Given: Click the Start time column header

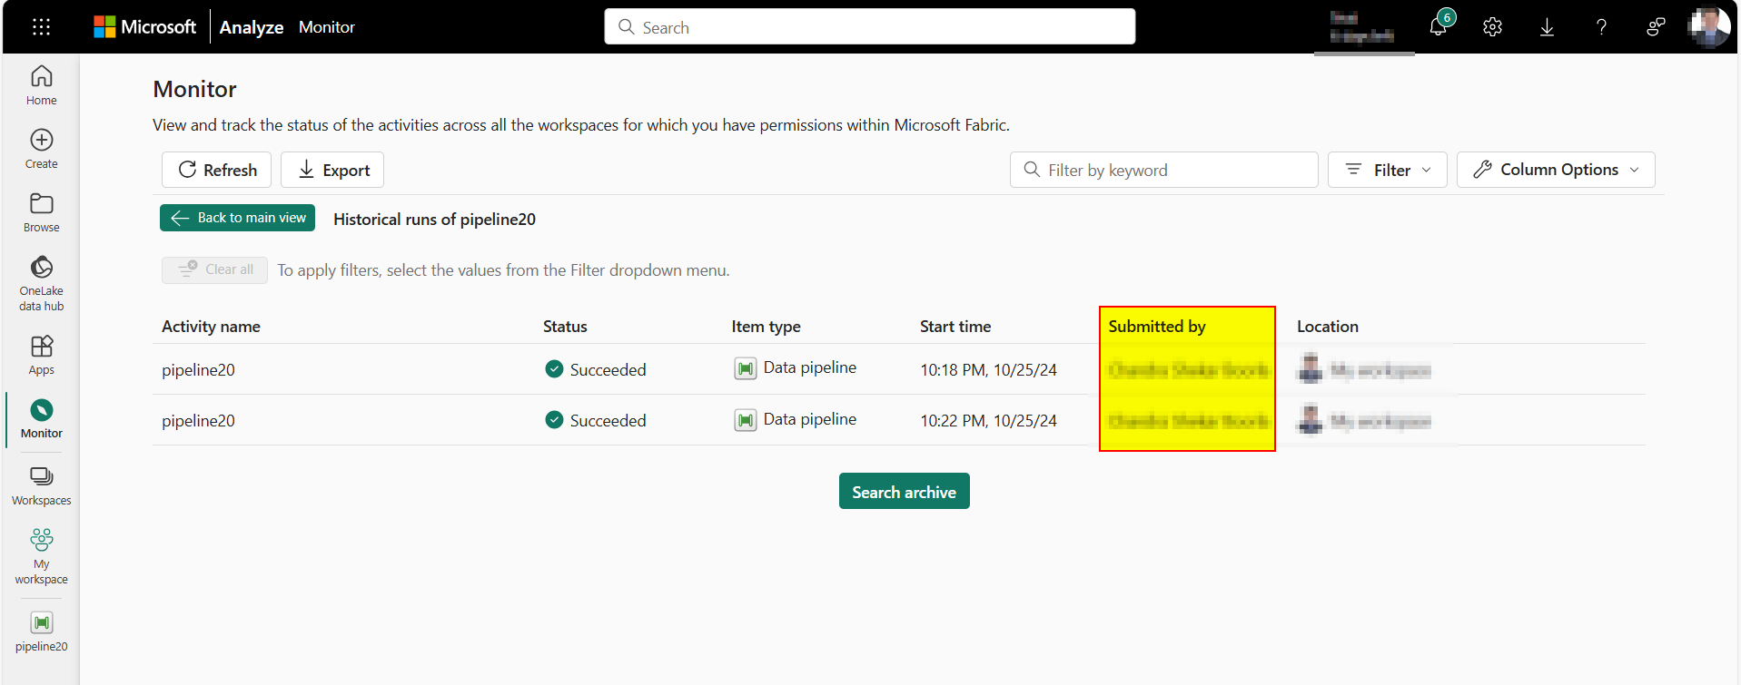Looking at the screenshot, I should (x=955, y=327).
